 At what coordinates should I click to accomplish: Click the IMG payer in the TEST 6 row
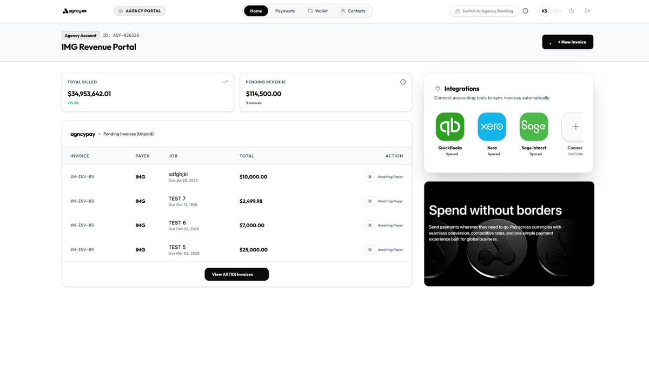click(140, 225)
